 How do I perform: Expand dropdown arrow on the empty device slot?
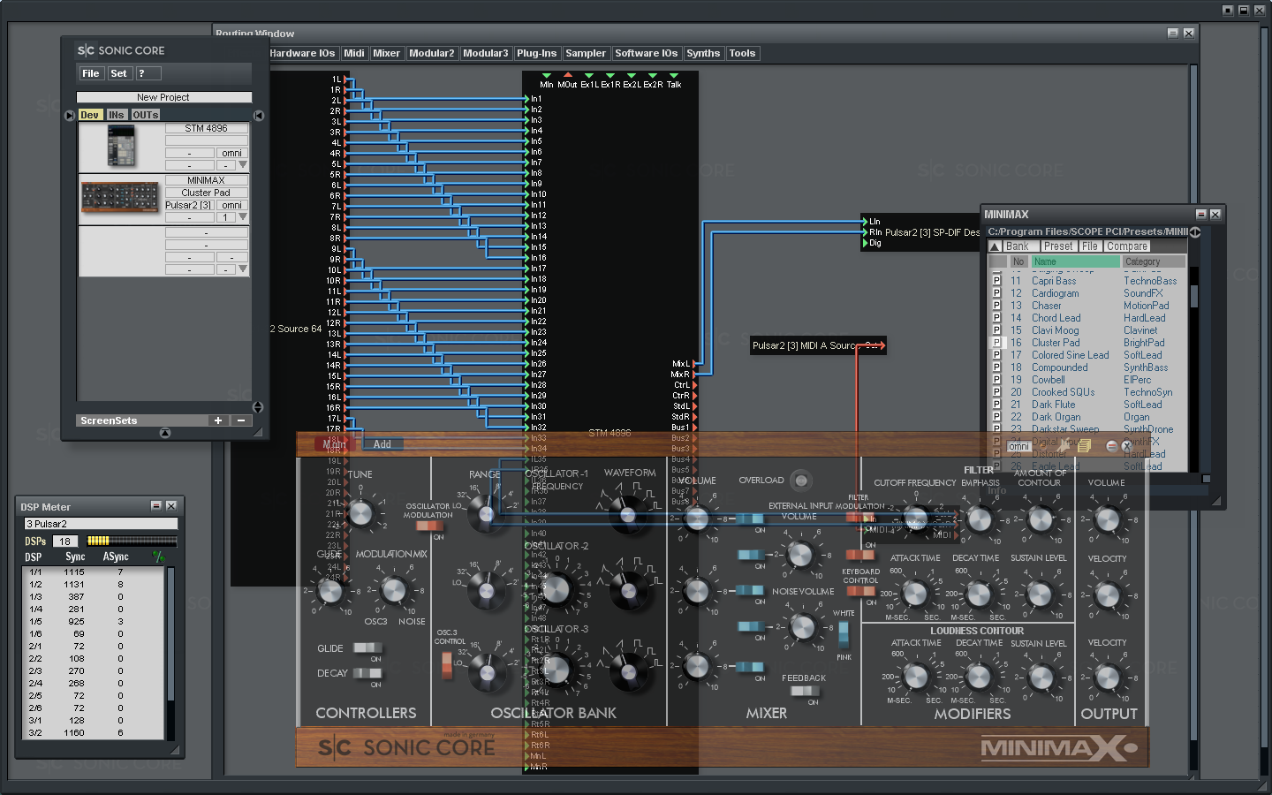point(243,269)
